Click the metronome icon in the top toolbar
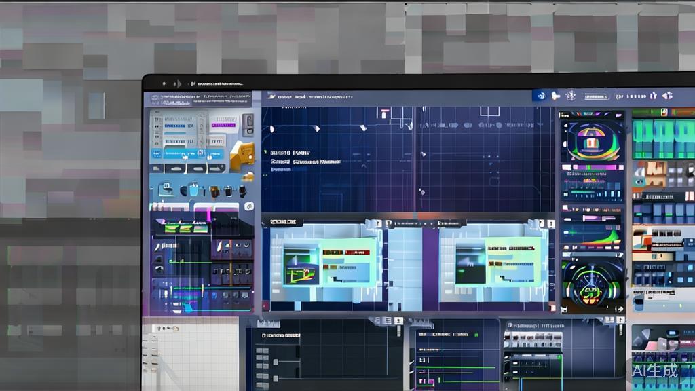This screenshot has height=391, width=695. (571, 96)
